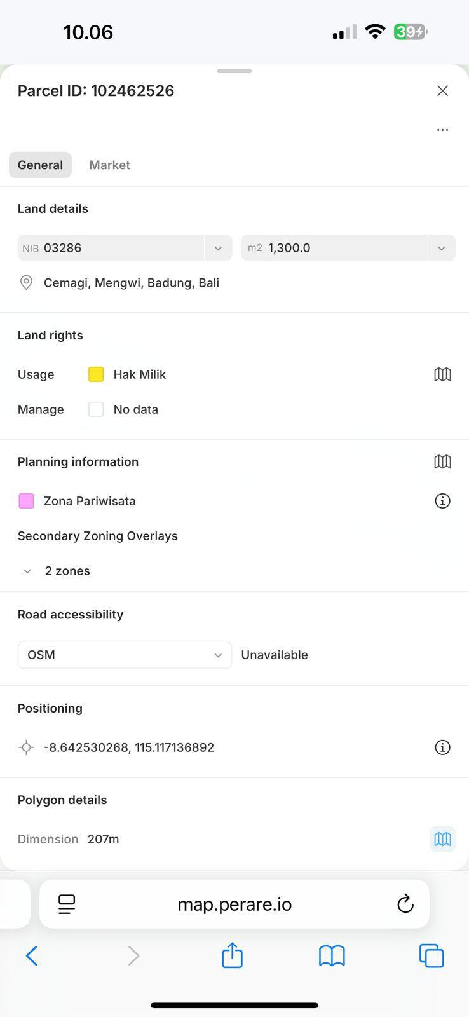Toggle the polygon dimension map icon

(442, 839)
